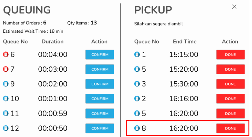
Task: Click blue cup icon beside queue 10
Action: (6, 99)
